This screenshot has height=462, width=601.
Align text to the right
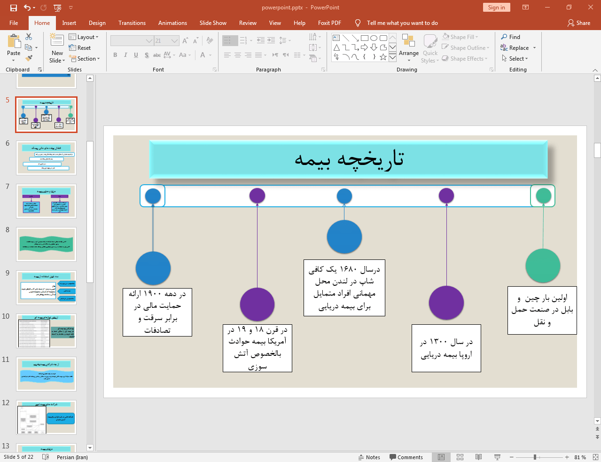pyautogui.click(x=248, y=55)
